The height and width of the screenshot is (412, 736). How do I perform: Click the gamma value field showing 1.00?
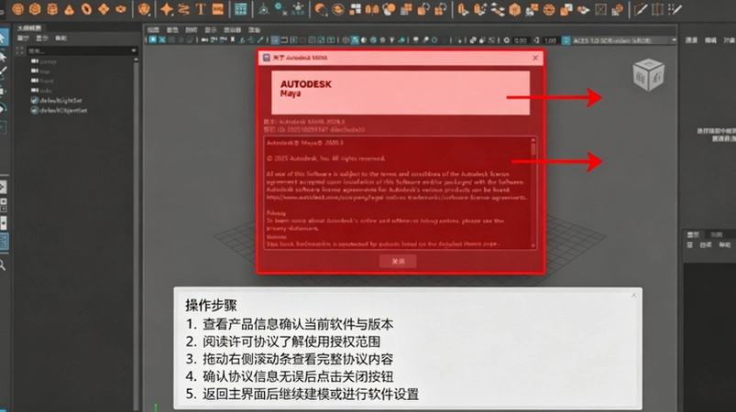point(550,41)
